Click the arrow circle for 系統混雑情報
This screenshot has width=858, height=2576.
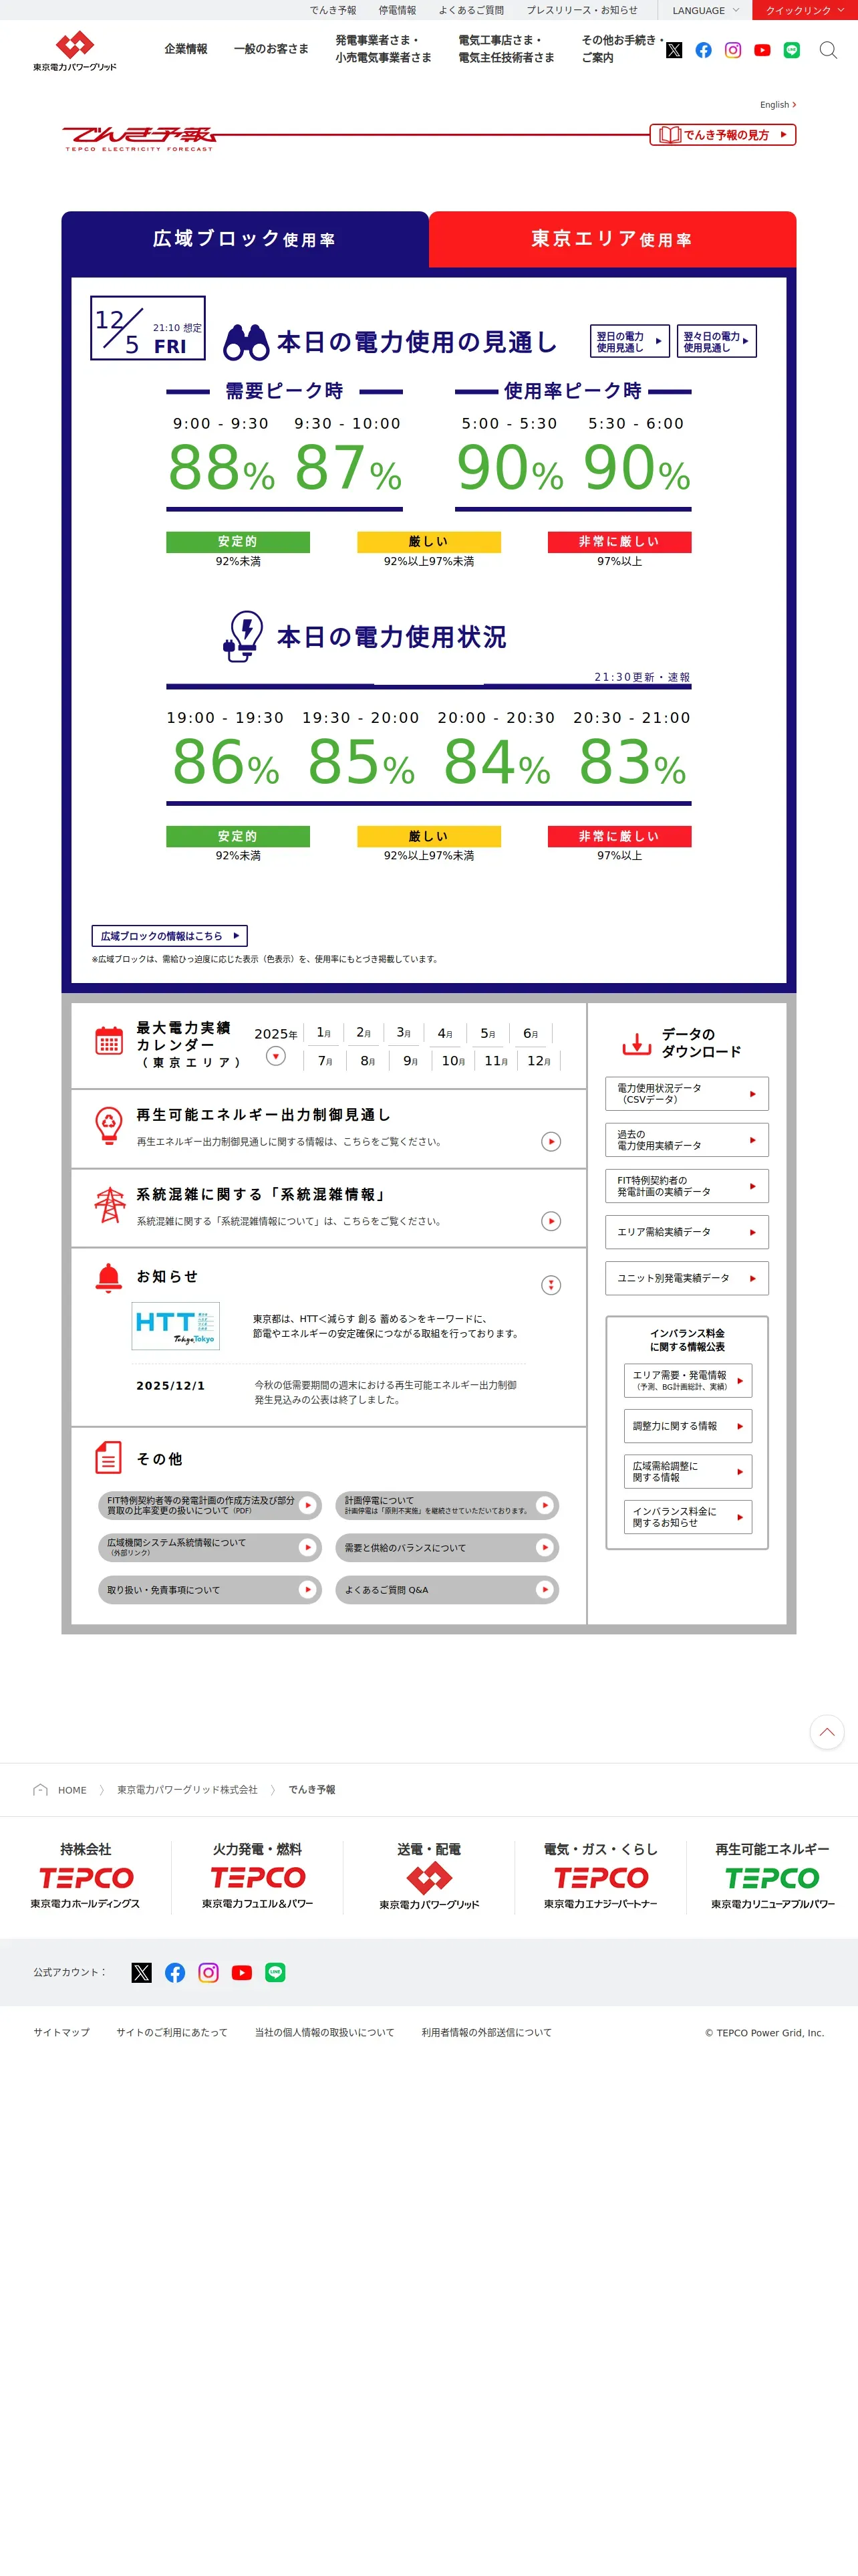click(551, 1221)
